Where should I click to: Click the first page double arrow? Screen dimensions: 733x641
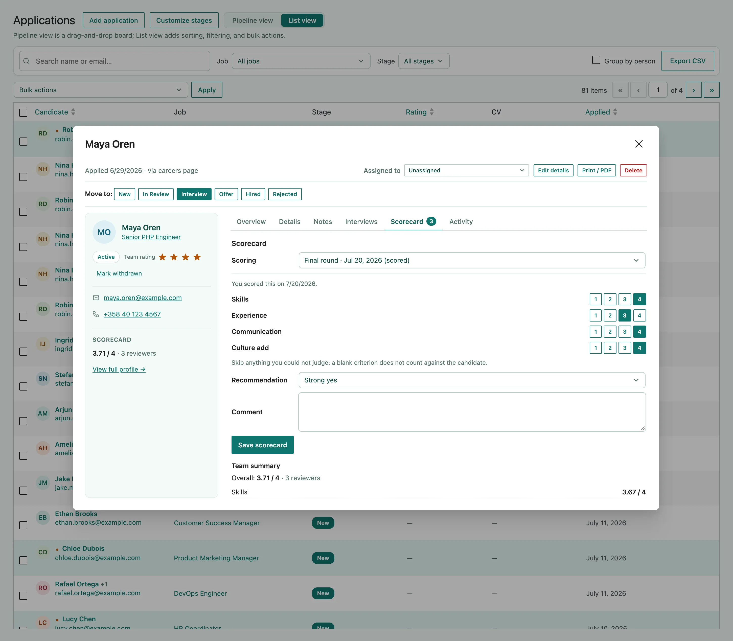[620, 90]
